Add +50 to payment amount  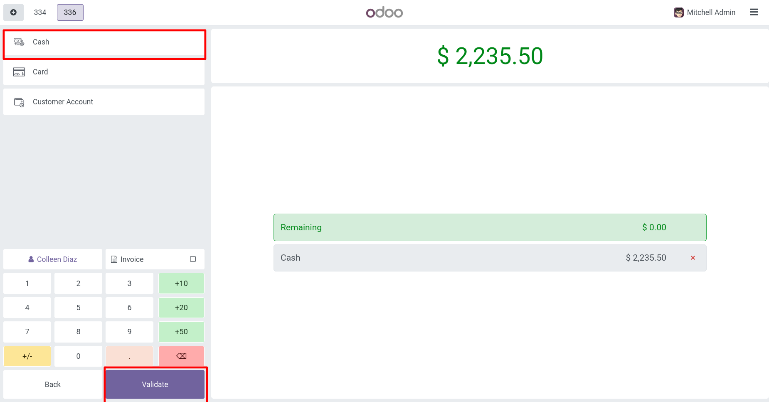coord(181,332)
